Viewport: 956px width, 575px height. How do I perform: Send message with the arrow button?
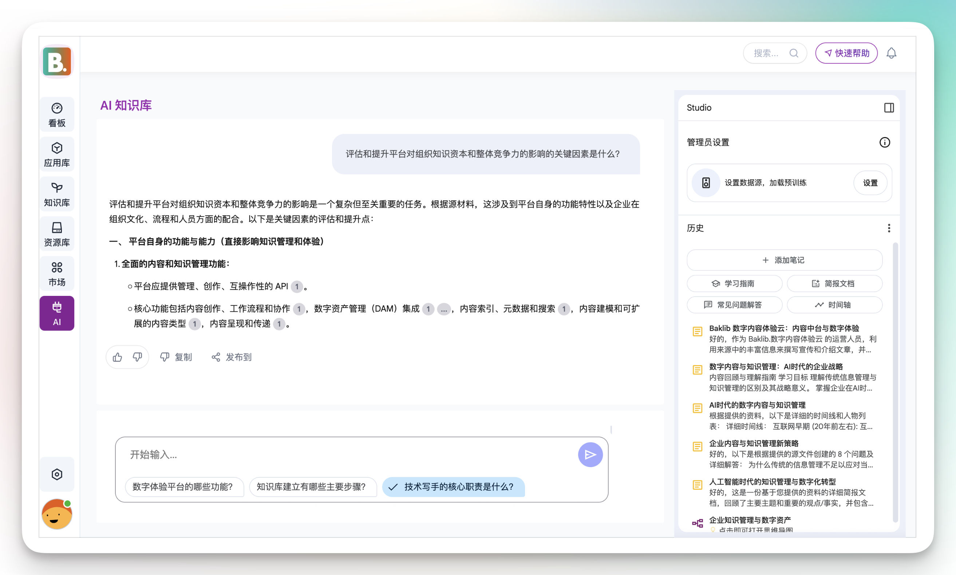[590, 454]
